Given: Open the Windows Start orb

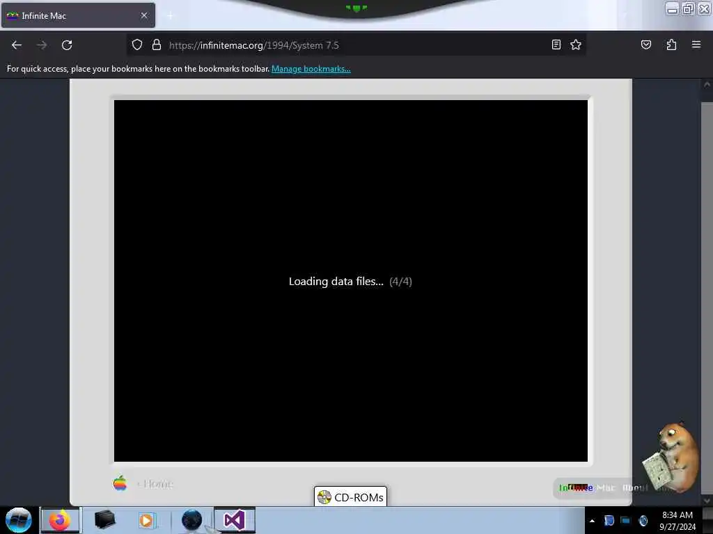Looking at the screenshot, I should (x=18, y=520).
